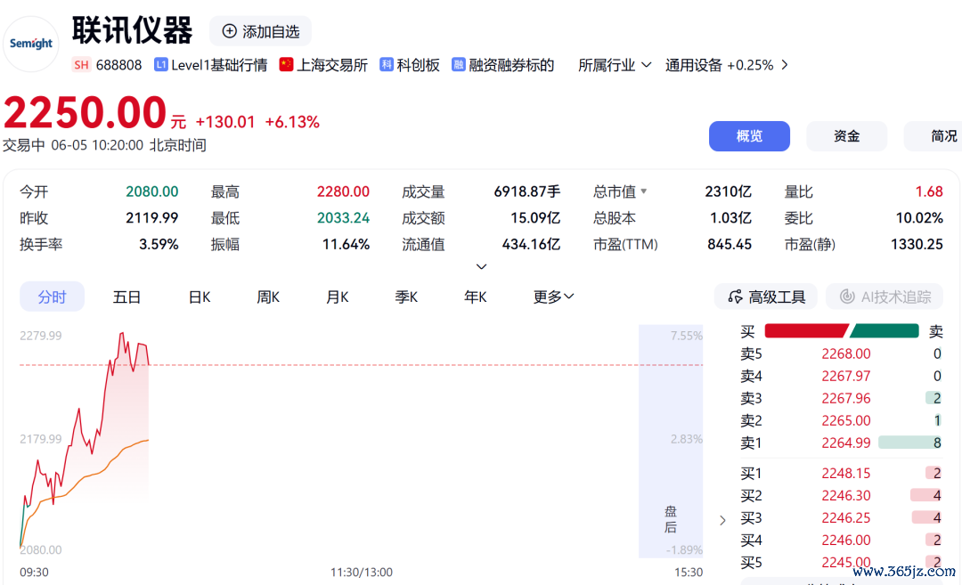Viewport: 962px width, 585px height.
Task: Click the 今开 value 2080.00
Action: point(152,191)
